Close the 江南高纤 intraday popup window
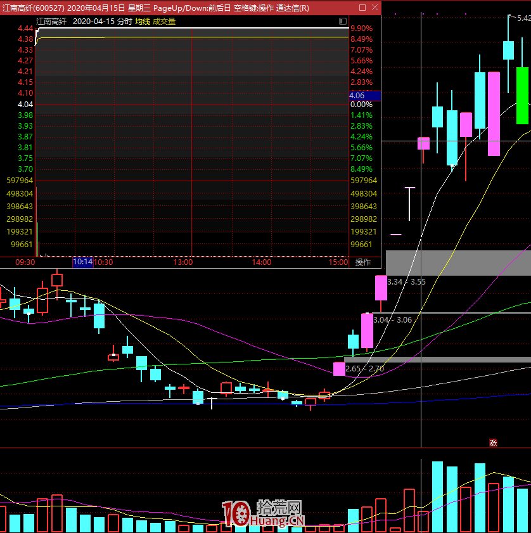This screenshot has height=533, width=531. [x=374, y=8]
